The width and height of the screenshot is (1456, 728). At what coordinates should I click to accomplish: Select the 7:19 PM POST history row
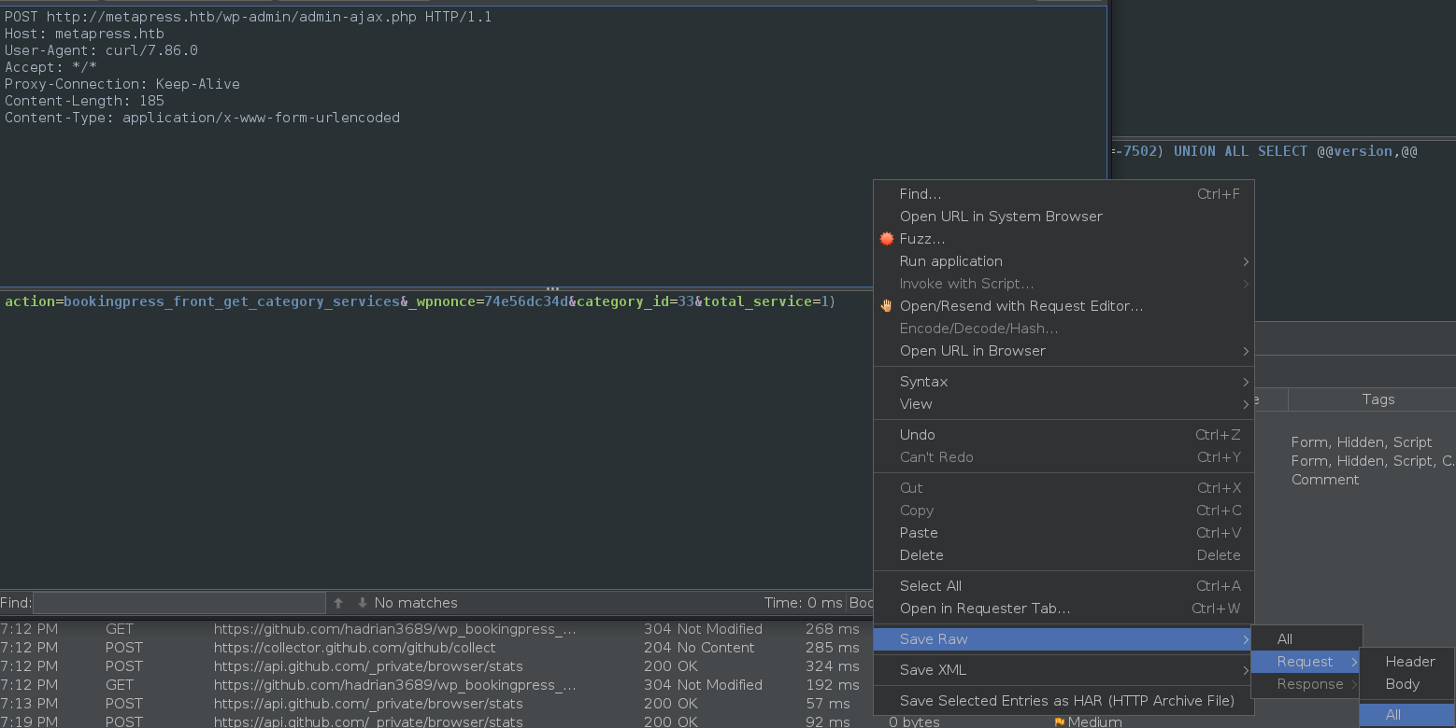[x=436, y=721]
